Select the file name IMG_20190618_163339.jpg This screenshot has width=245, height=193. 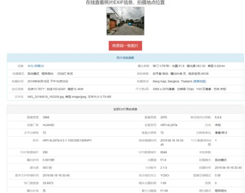pos(45,97)
